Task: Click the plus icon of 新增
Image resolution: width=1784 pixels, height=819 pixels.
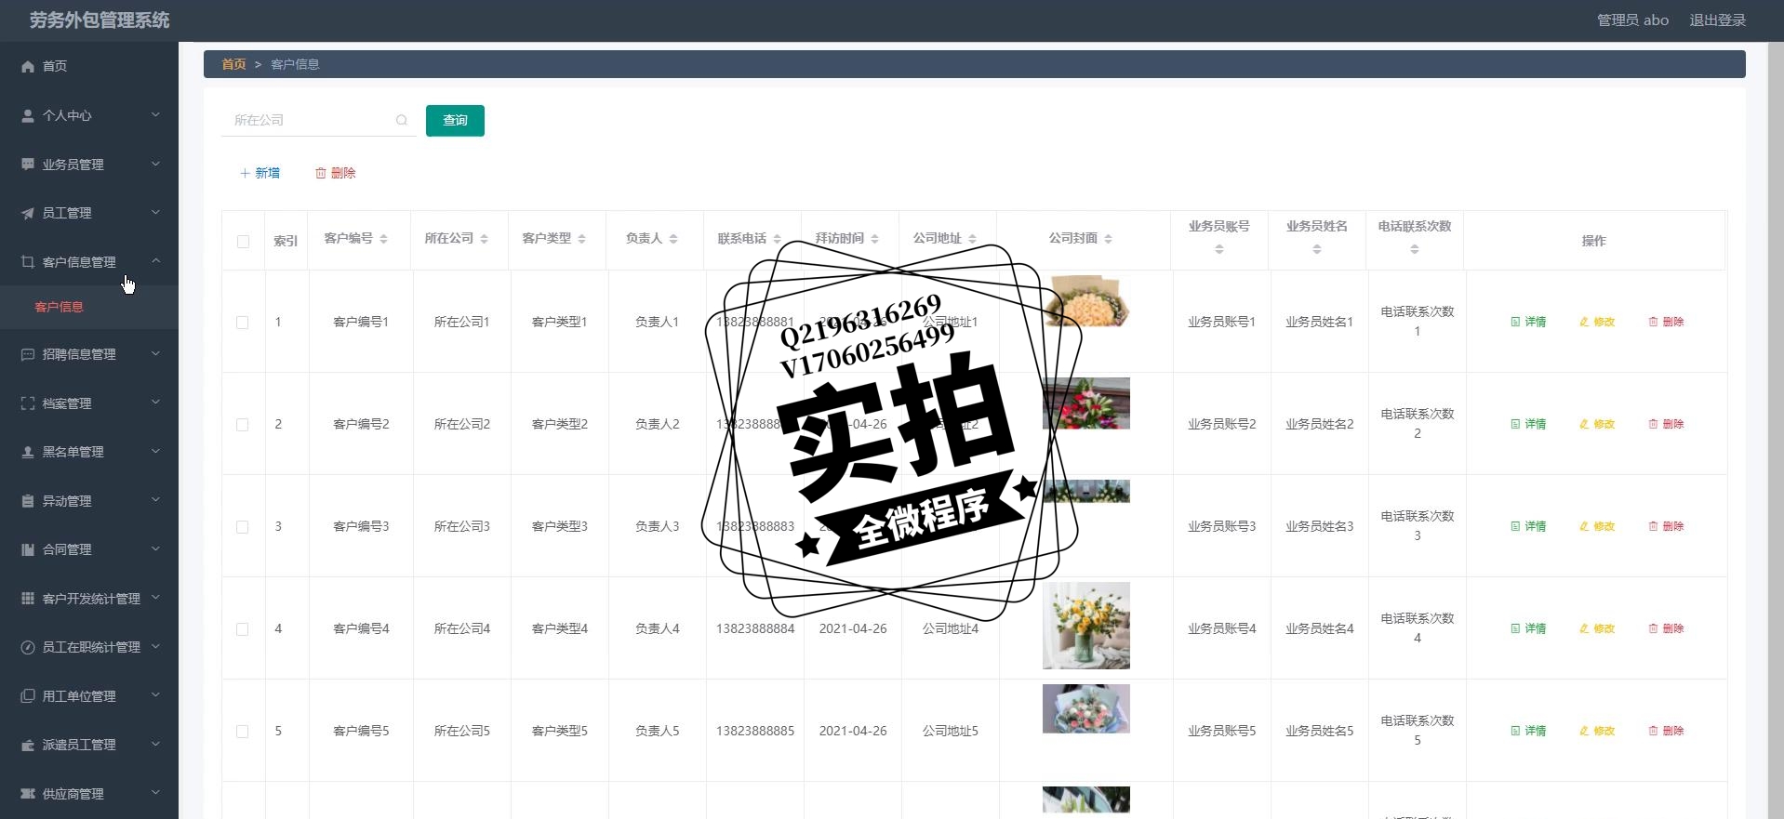Action: click(245, 173)
